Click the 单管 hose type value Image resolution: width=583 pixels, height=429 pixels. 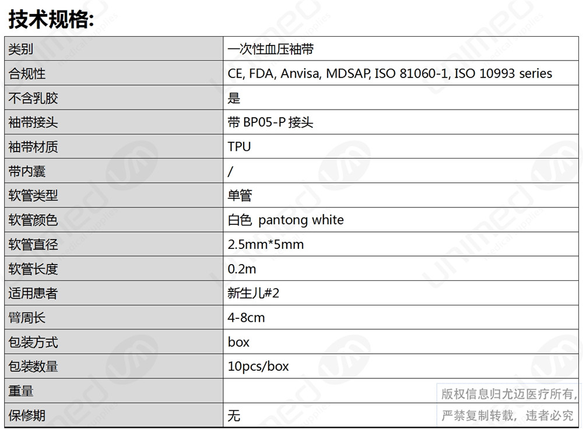pos(240,195)
